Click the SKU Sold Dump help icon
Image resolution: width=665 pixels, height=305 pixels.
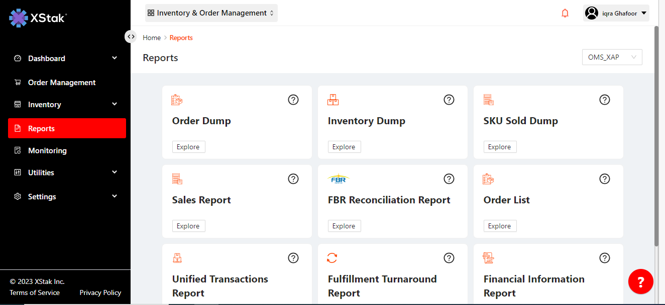click(x=605, y=100)
